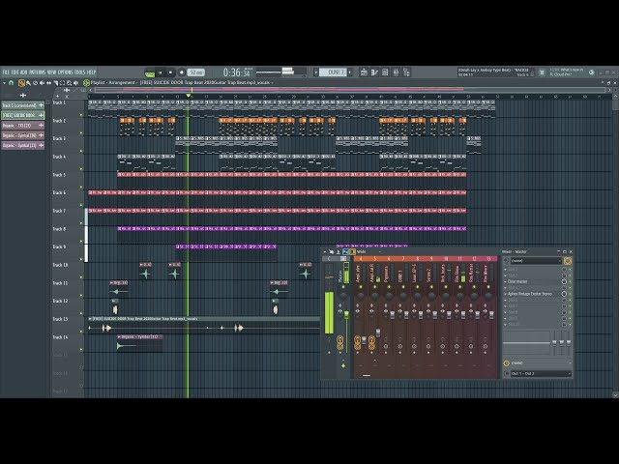Open the playlist options dropdown arrow
This screenshot has width=619, height=464.
tap(4, 83)
